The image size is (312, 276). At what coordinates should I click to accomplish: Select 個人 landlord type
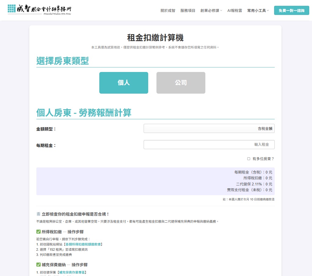pos(123,83)
